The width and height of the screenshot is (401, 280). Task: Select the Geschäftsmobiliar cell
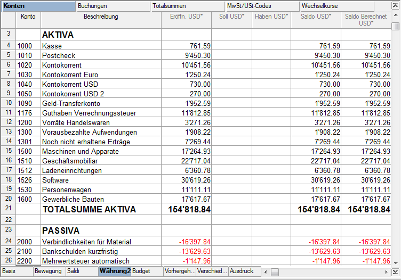click(101, 161)
